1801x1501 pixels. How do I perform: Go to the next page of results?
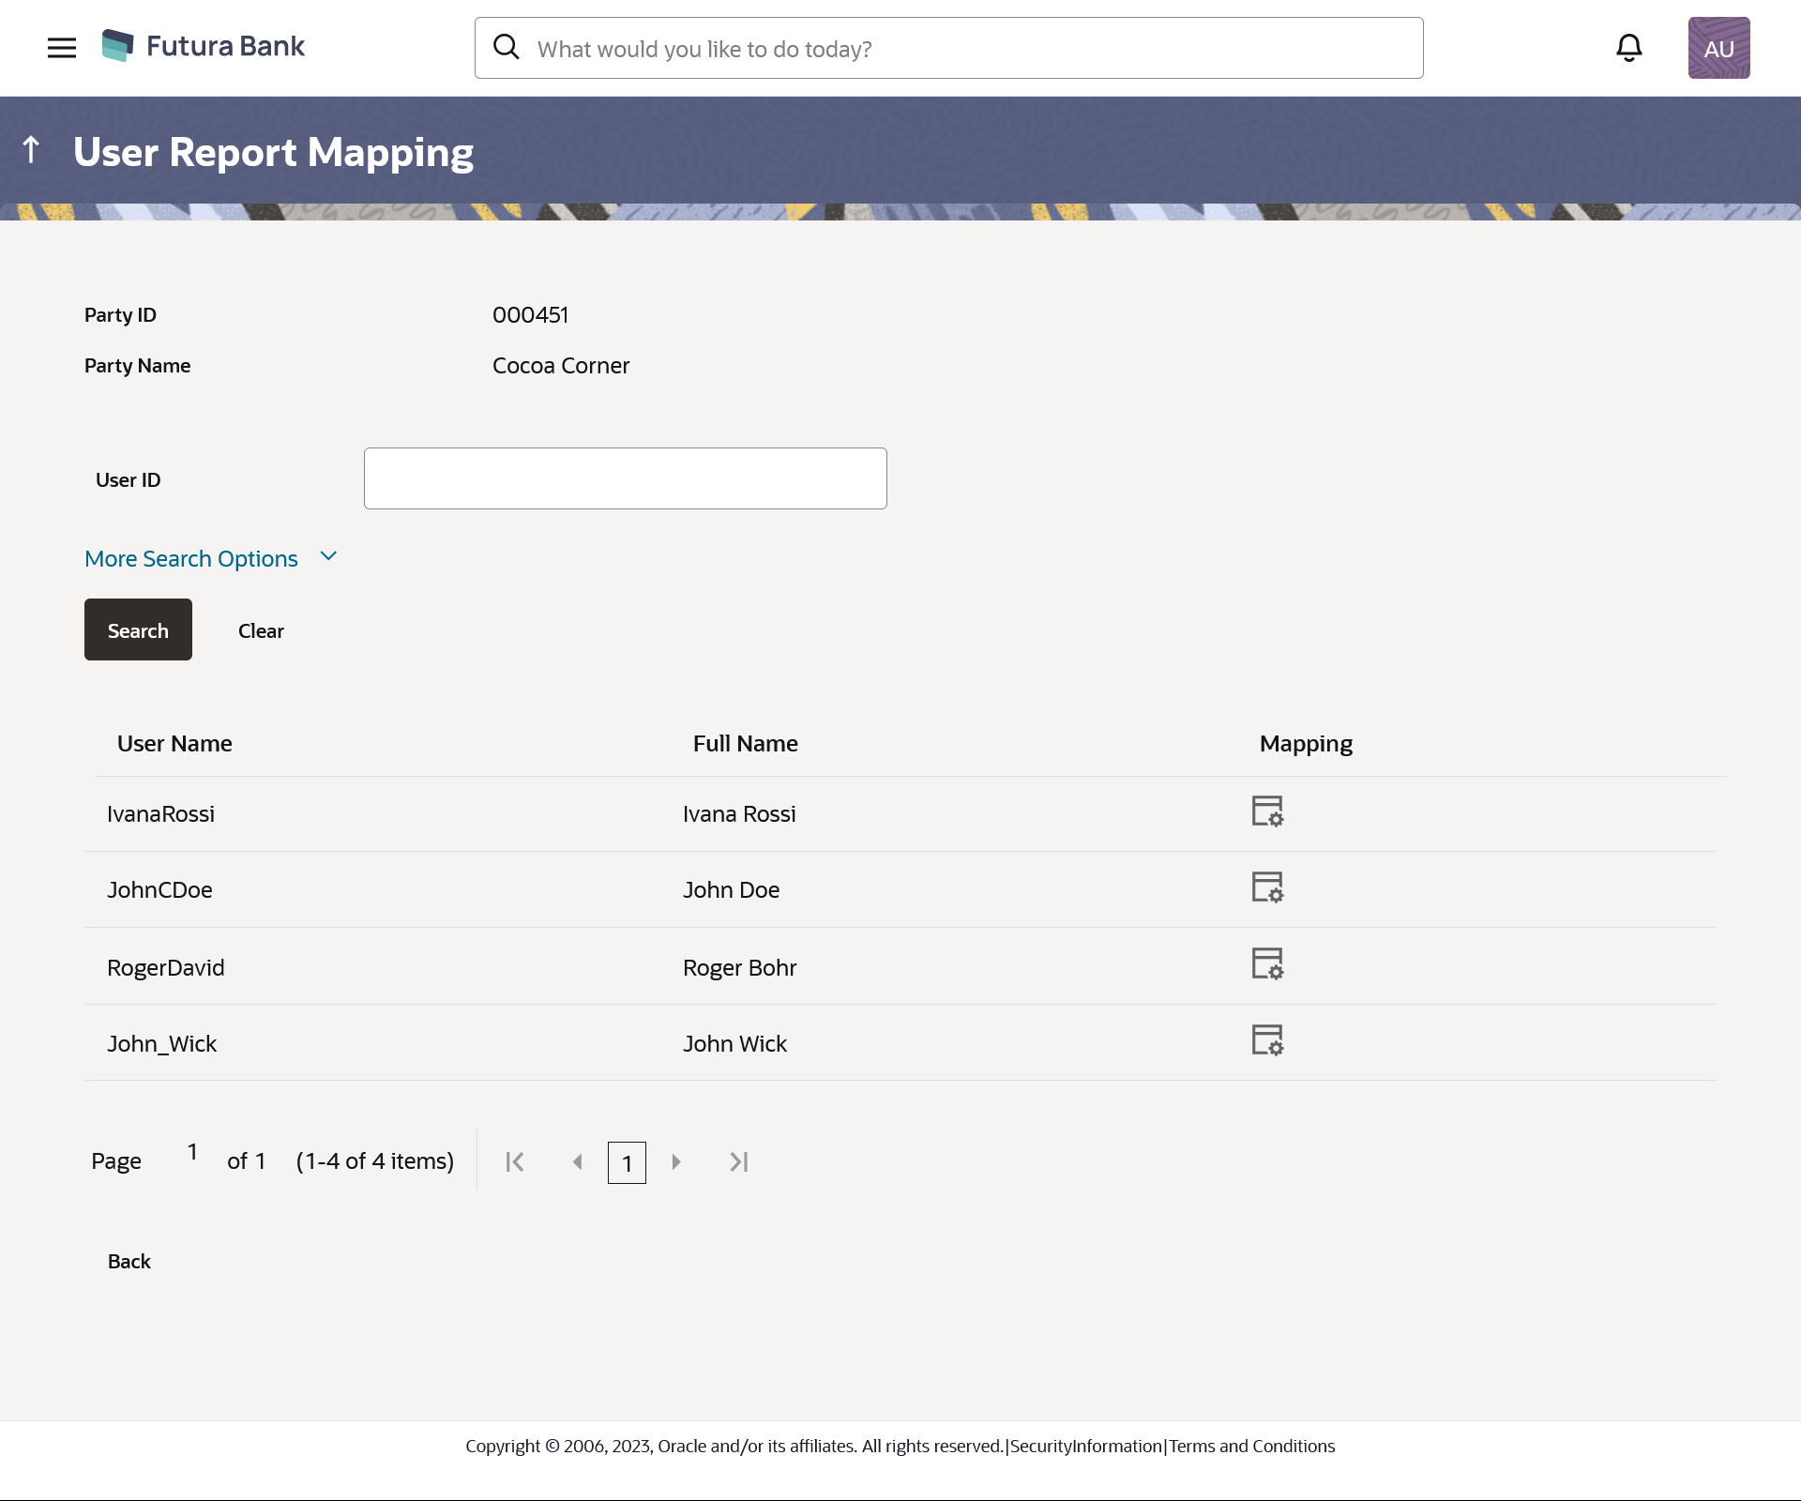676,1162
